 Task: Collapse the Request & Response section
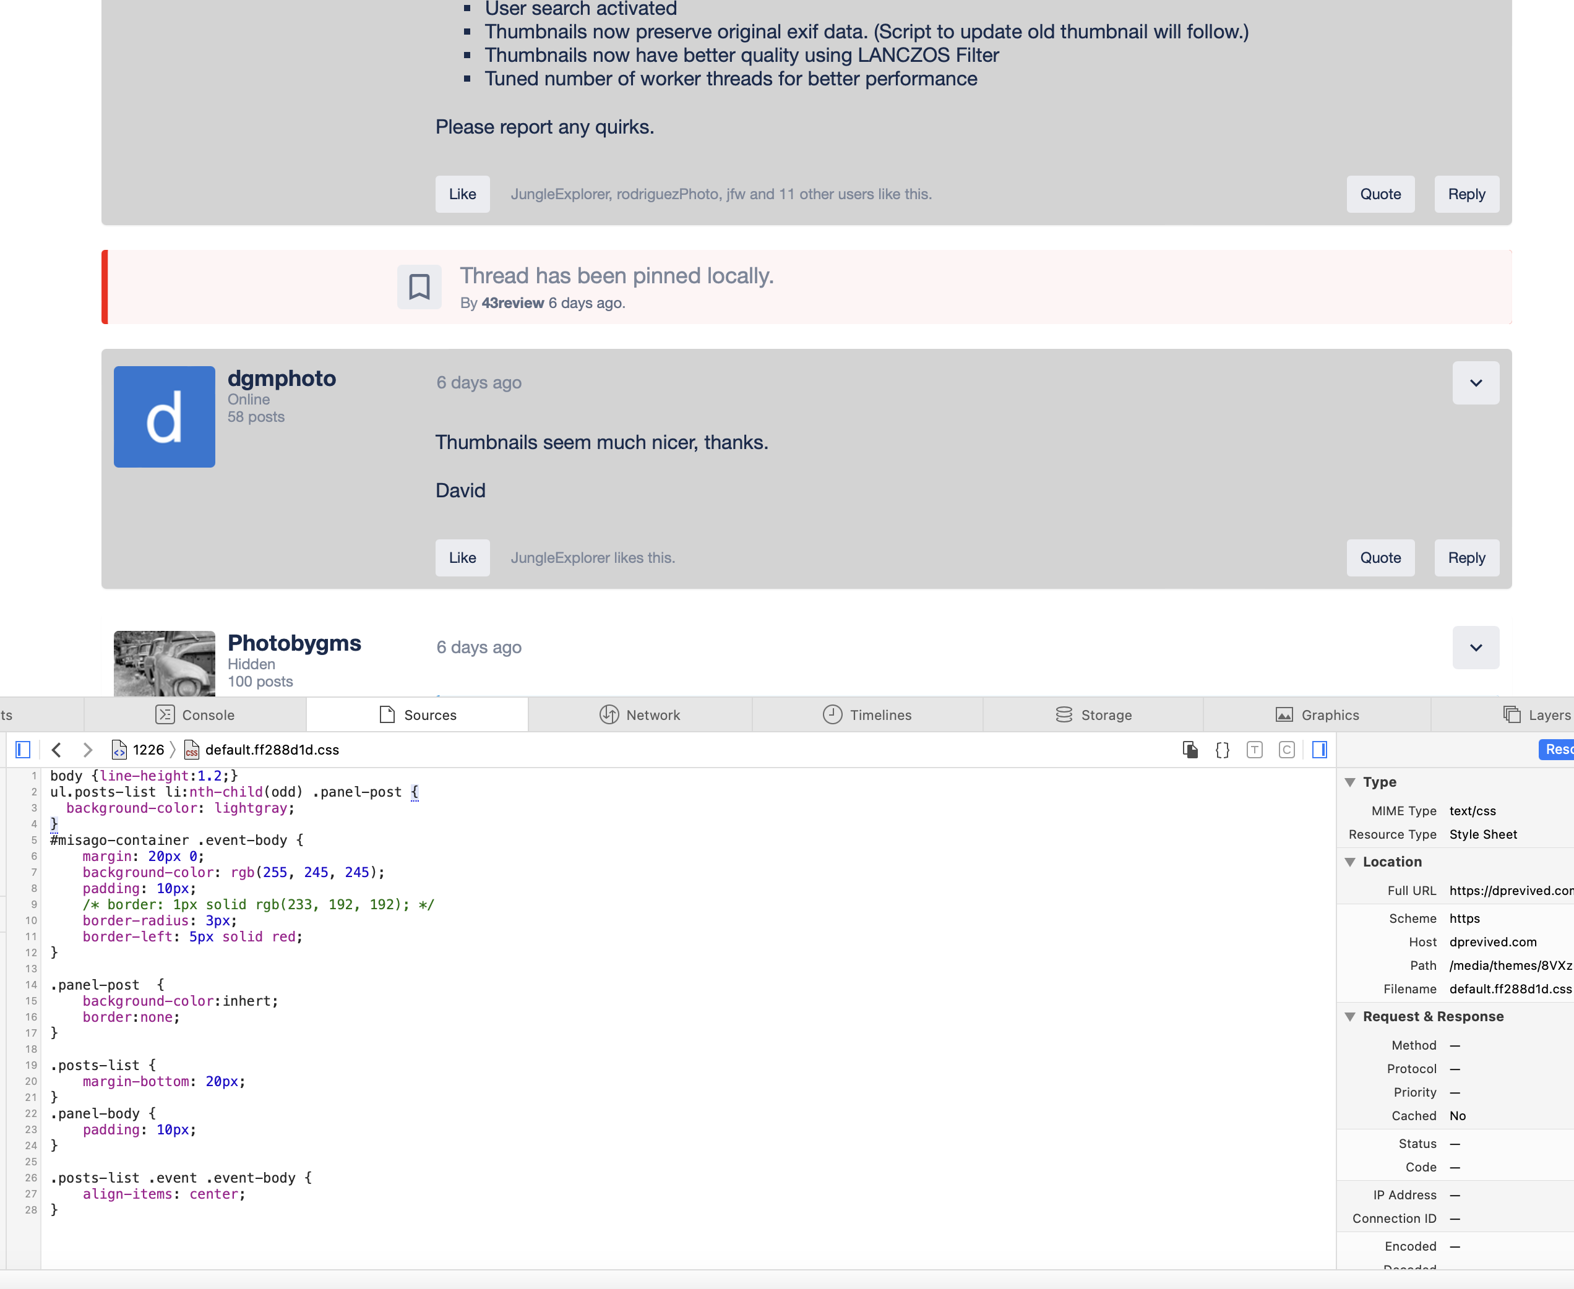1349,1016
